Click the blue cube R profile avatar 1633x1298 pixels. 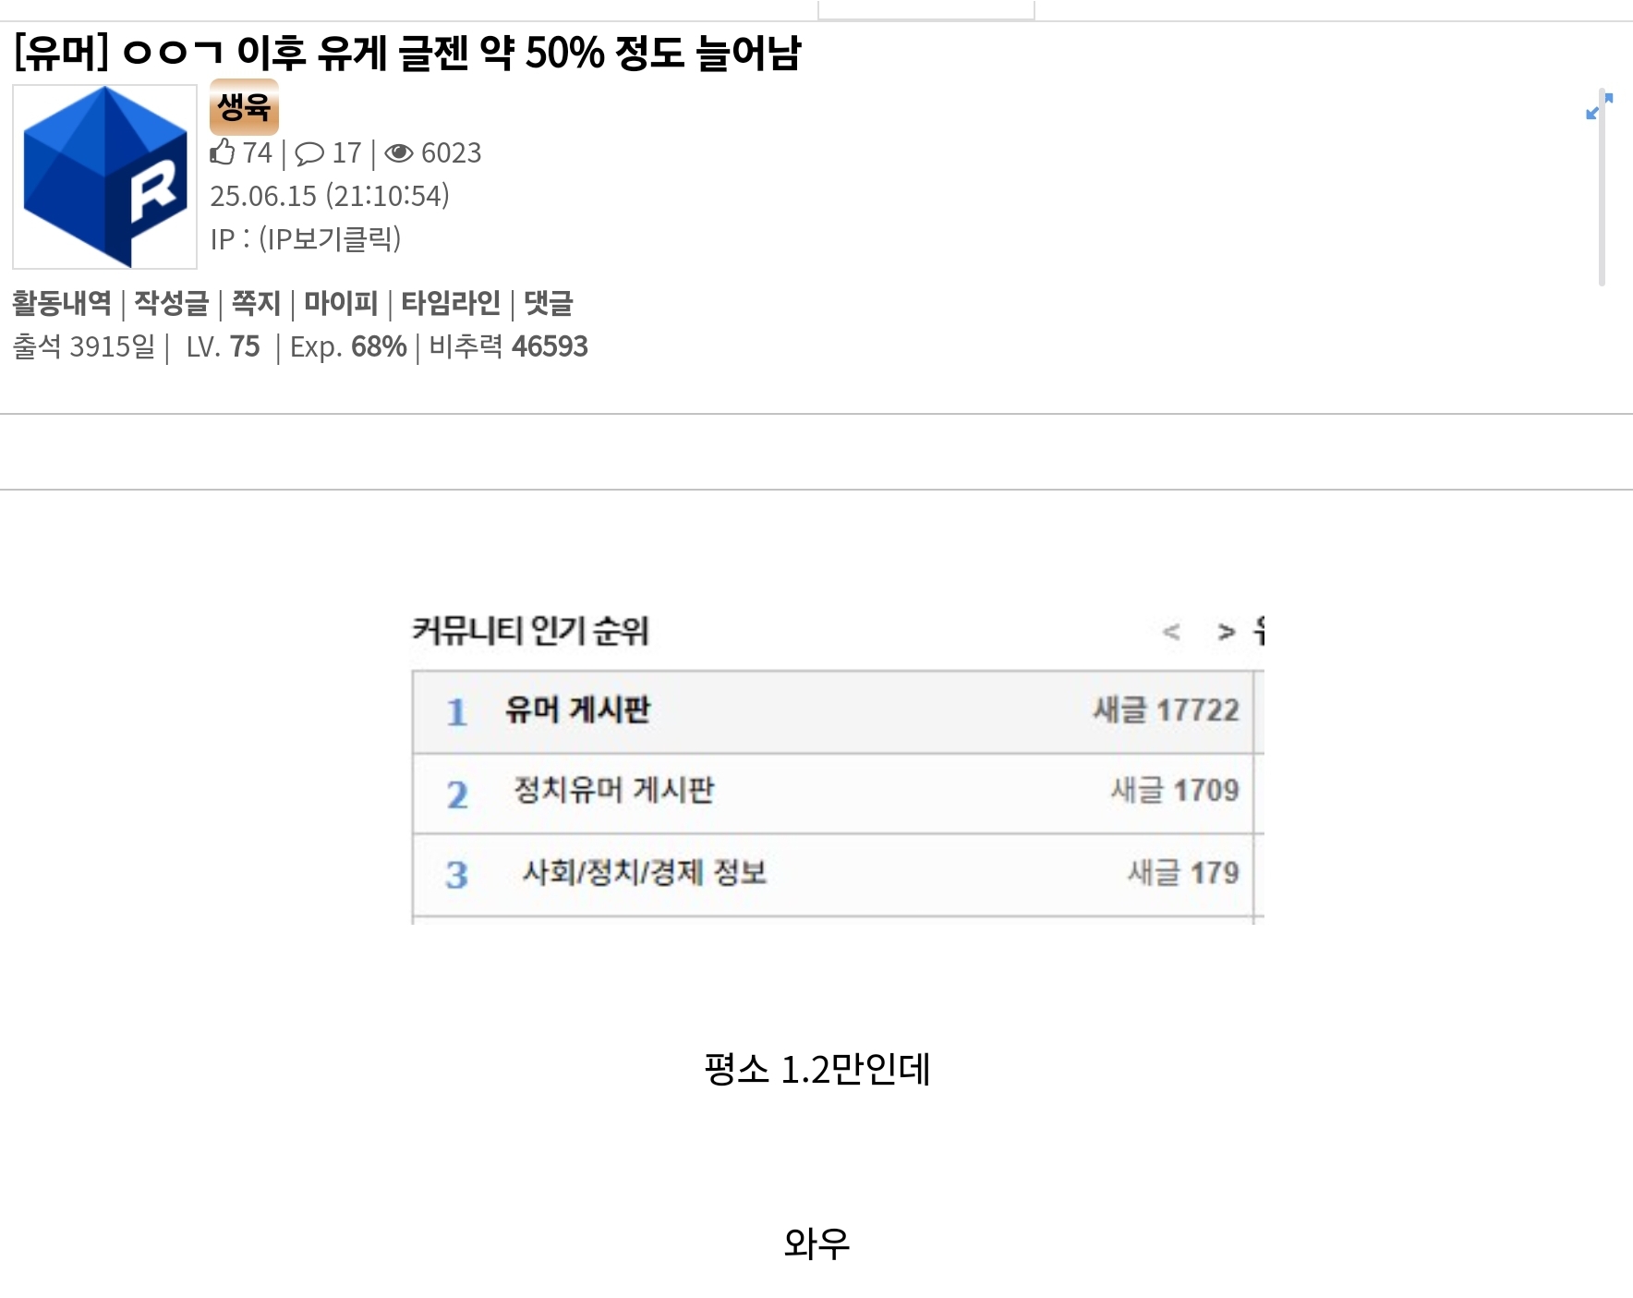point(104,176)
